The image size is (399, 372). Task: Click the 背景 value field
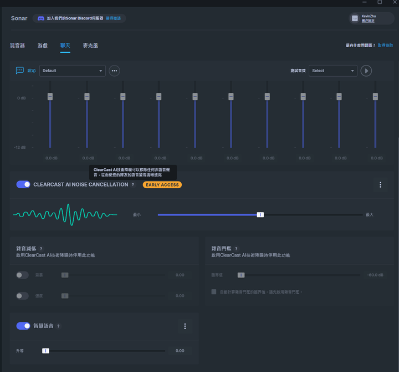coord(180,275)
